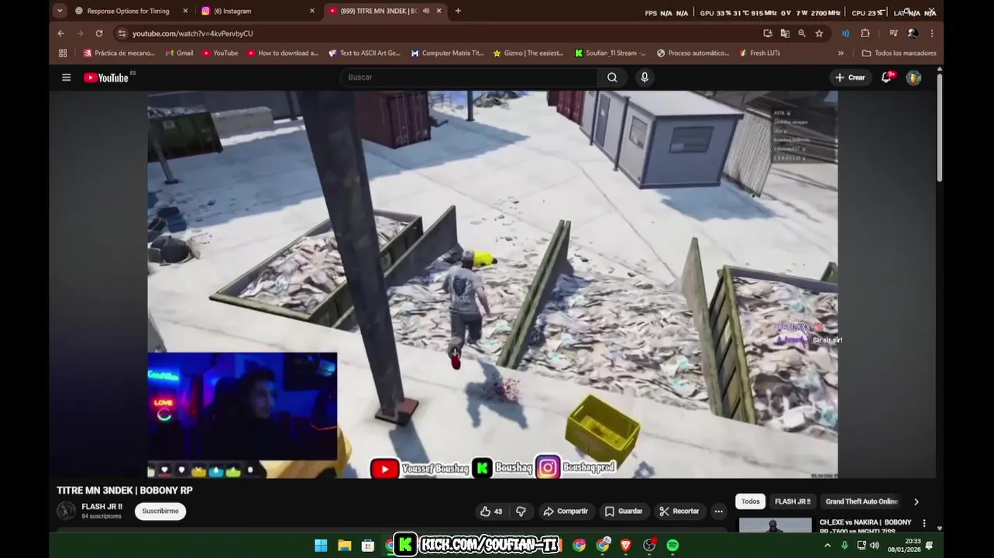The image size is (994, 558).
Task: Open Computer Matrix Tit... bookmark
Action: (447, 53)
